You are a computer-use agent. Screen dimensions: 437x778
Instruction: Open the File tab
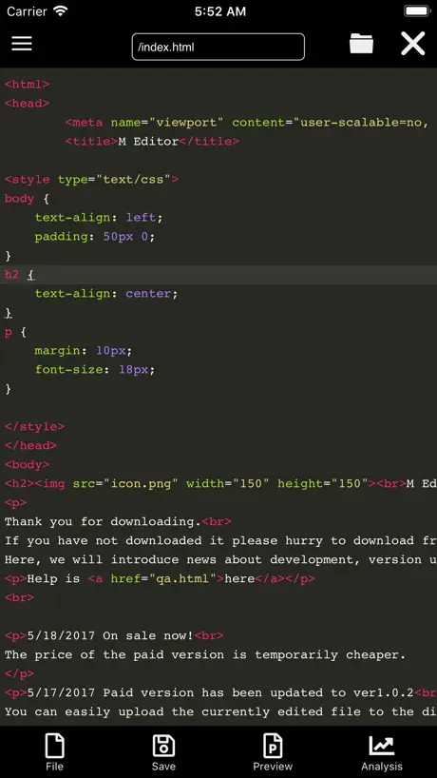click(54, 752)
